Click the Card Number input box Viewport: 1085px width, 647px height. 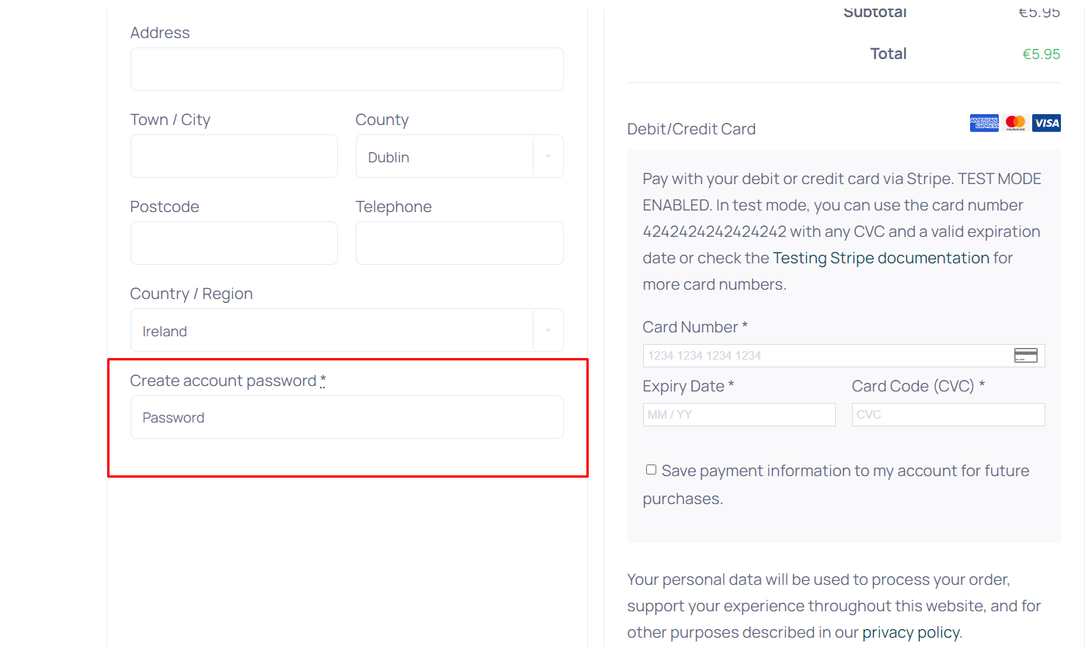pos(823,356)
